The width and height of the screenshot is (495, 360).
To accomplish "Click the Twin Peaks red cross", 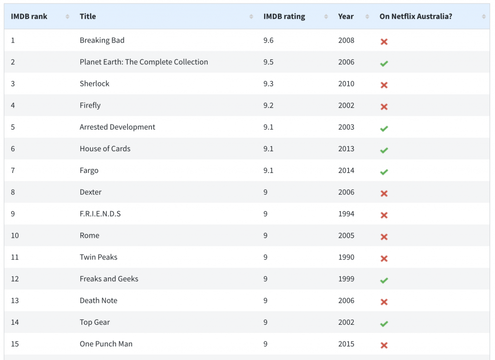I will coord(384,259).
